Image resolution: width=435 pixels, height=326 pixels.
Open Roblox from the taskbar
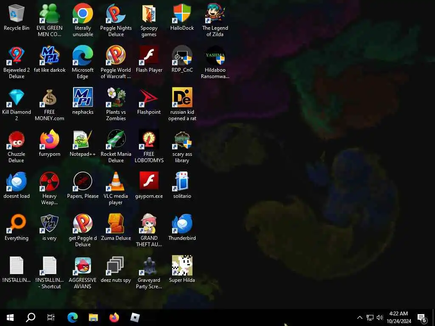(x=135, y=318)
